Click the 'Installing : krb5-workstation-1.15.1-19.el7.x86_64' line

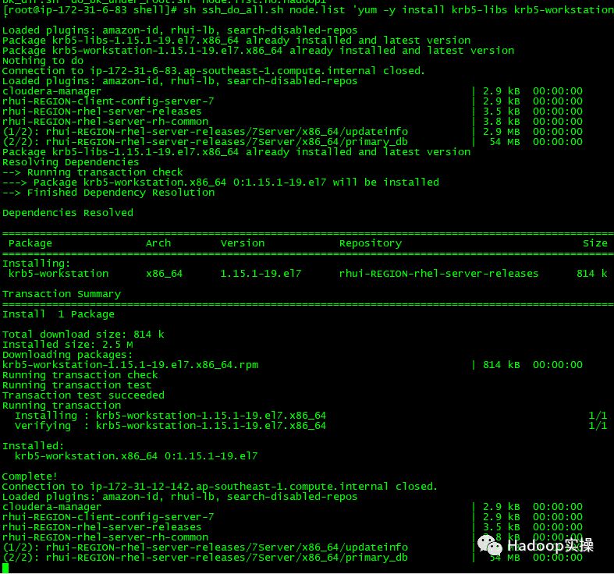point(170,416)
